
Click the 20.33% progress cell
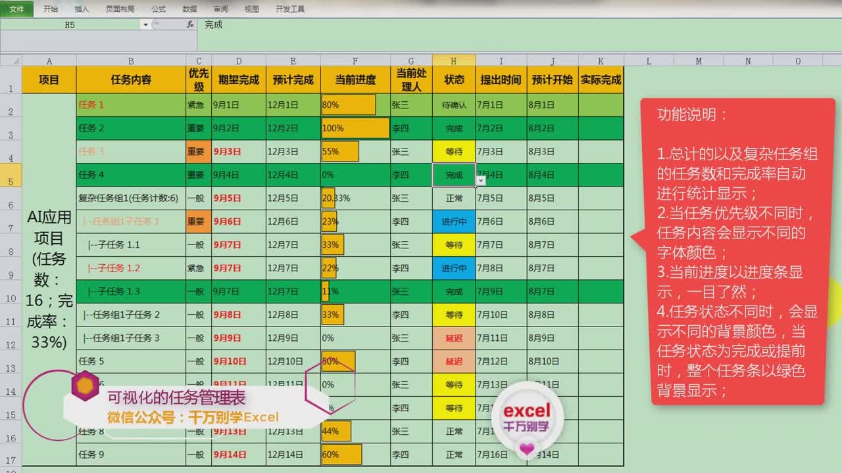point(355,198)
